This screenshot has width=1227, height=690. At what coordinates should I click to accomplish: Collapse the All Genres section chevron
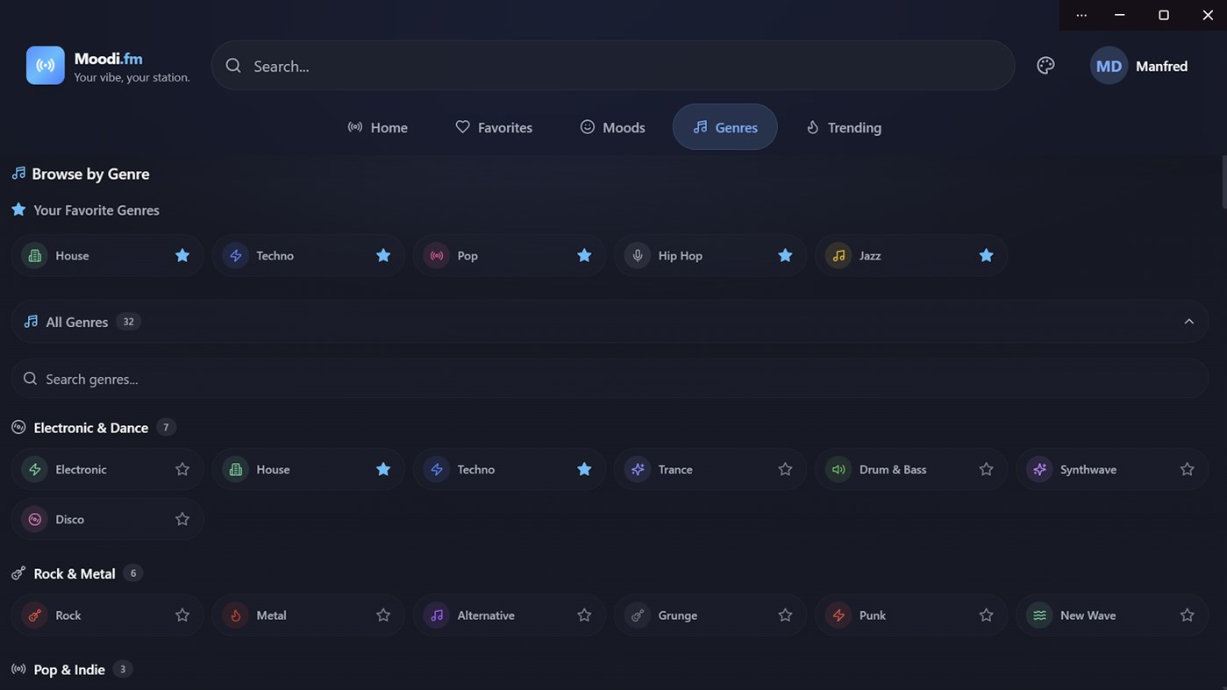pos(1189,322)
